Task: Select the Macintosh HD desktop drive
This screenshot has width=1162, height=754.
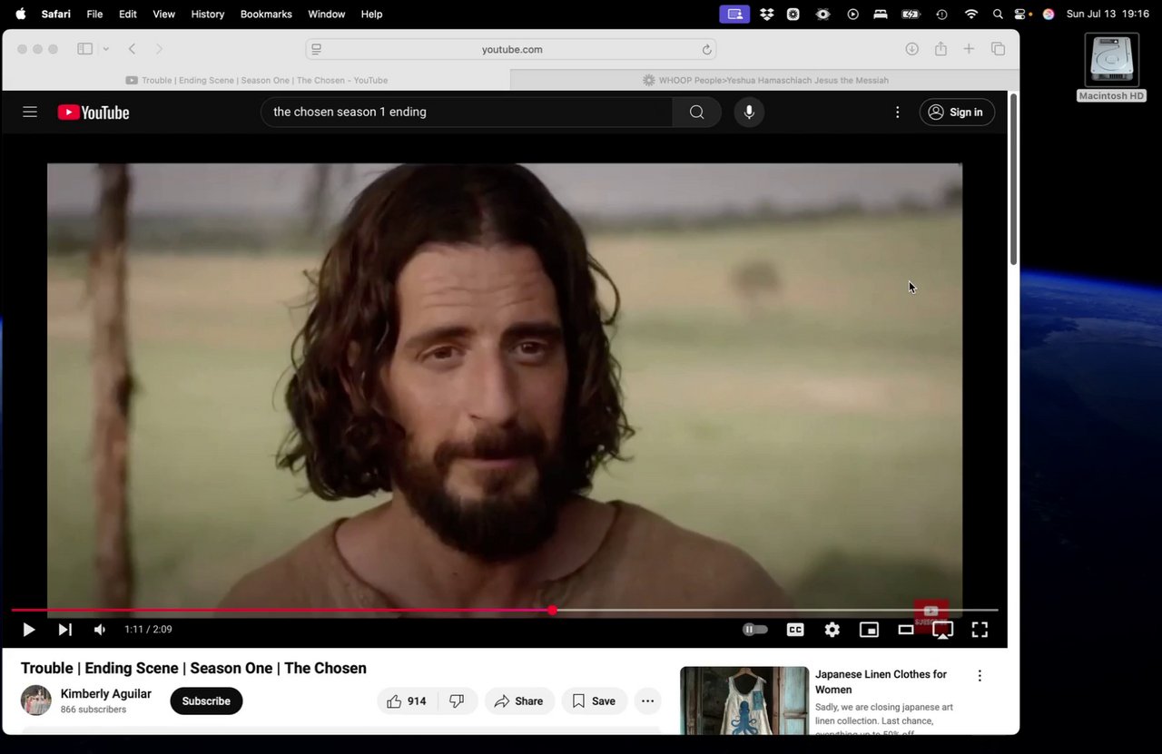Action: tap(1111, 68)
